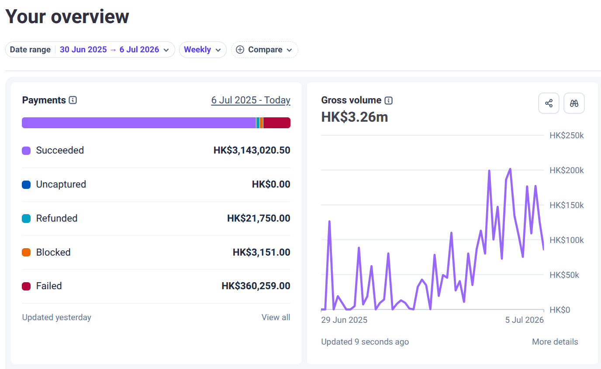Viewport: 601px width, 369px height.
Task: Click the Blocked label
Action: (53, 252)
